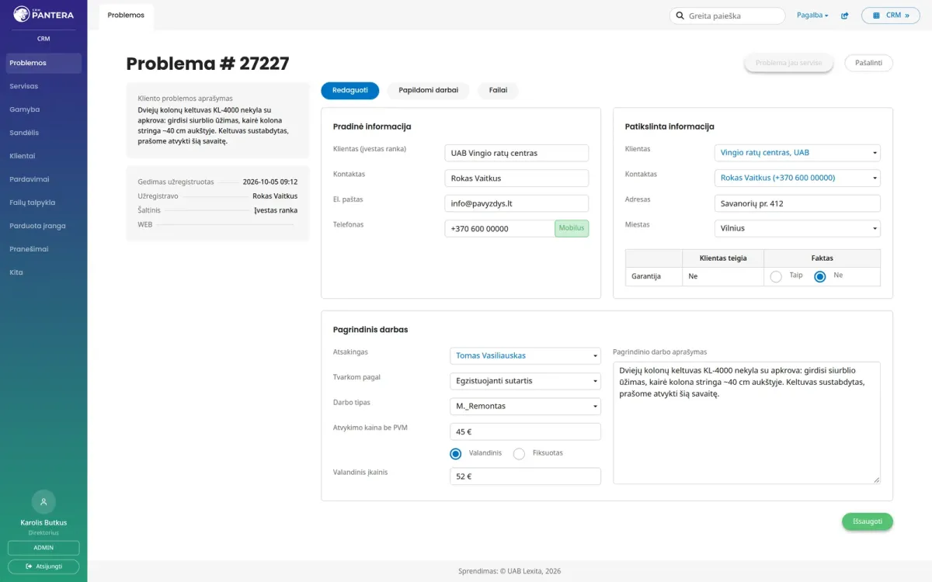Click the CRM module switcher button
Viewport: 932px width, 582px height.
[x=890, y=16]
